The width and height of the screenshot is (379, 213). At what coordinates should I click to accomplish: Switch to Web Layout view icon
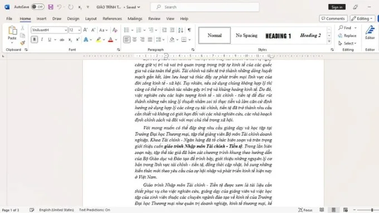(x=346, y=210)
